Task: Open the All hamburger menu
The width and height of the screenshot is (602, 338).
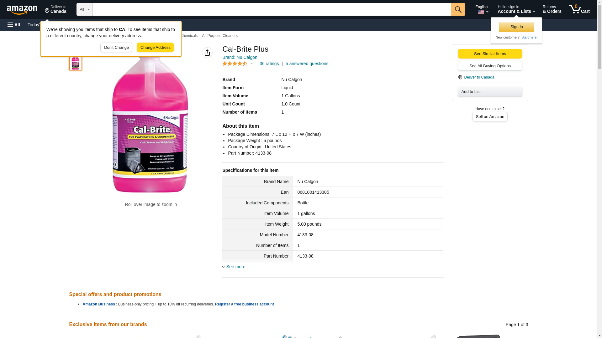Action: coord(14,25)
